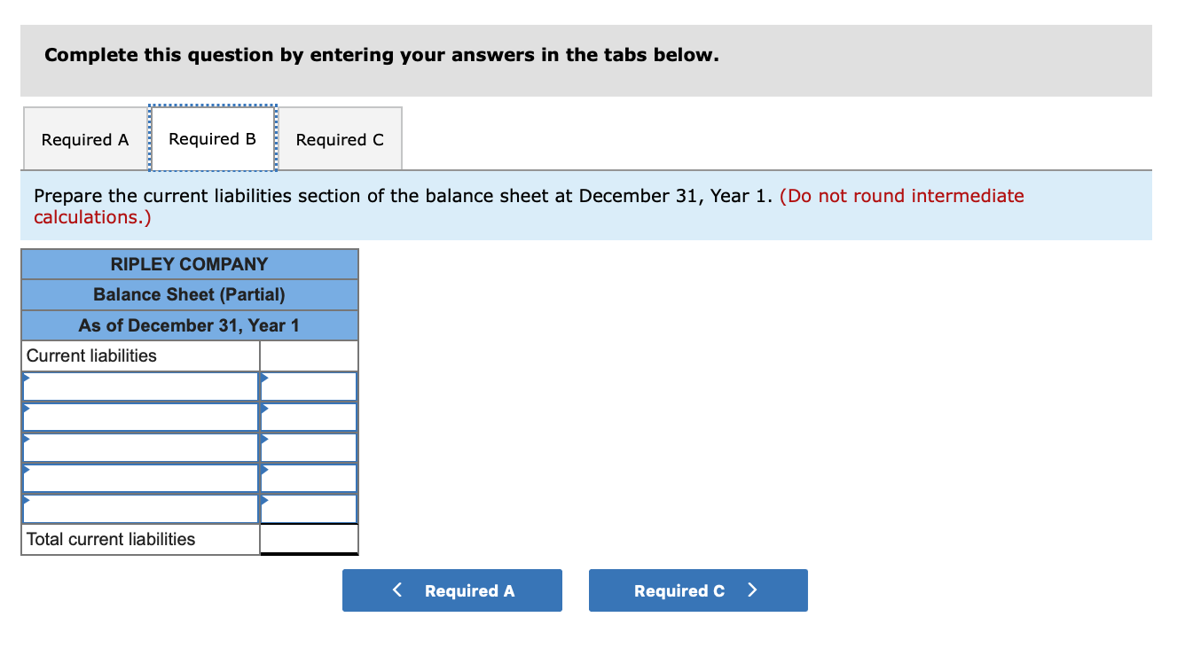
Task: Switch to the Required A tab
Action: [x=85, y=139]
